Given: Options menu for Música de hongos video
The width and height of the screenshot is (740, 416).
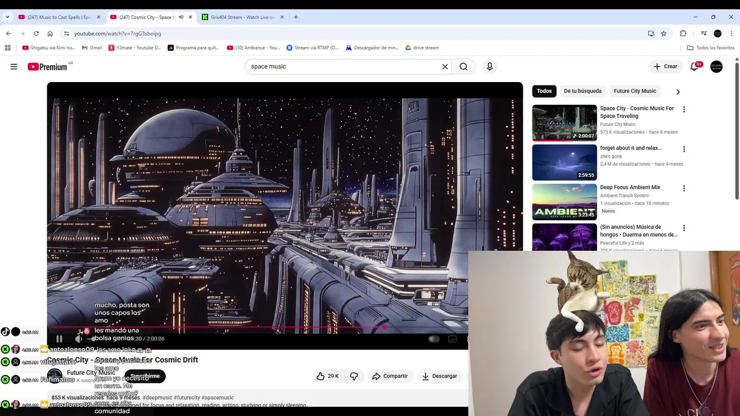Looking at the screenshot, I should tap(684, 228).
